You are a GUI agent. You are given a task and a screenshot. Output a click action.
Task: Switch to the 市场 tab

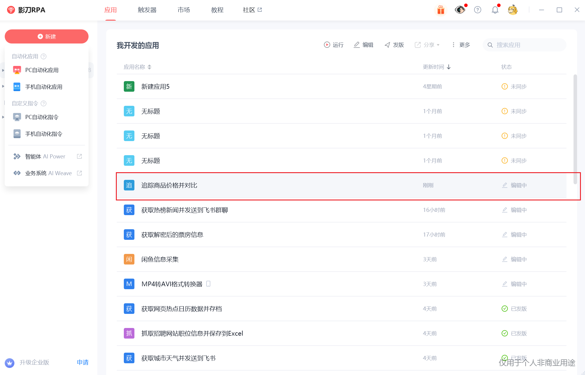pyautogui.click(x=184, y=10)
